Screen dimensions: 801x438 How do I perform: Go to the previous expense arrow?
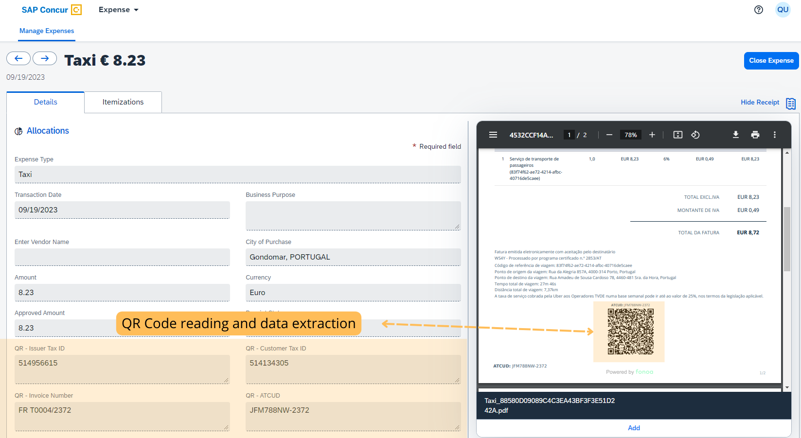coord(18,58)
